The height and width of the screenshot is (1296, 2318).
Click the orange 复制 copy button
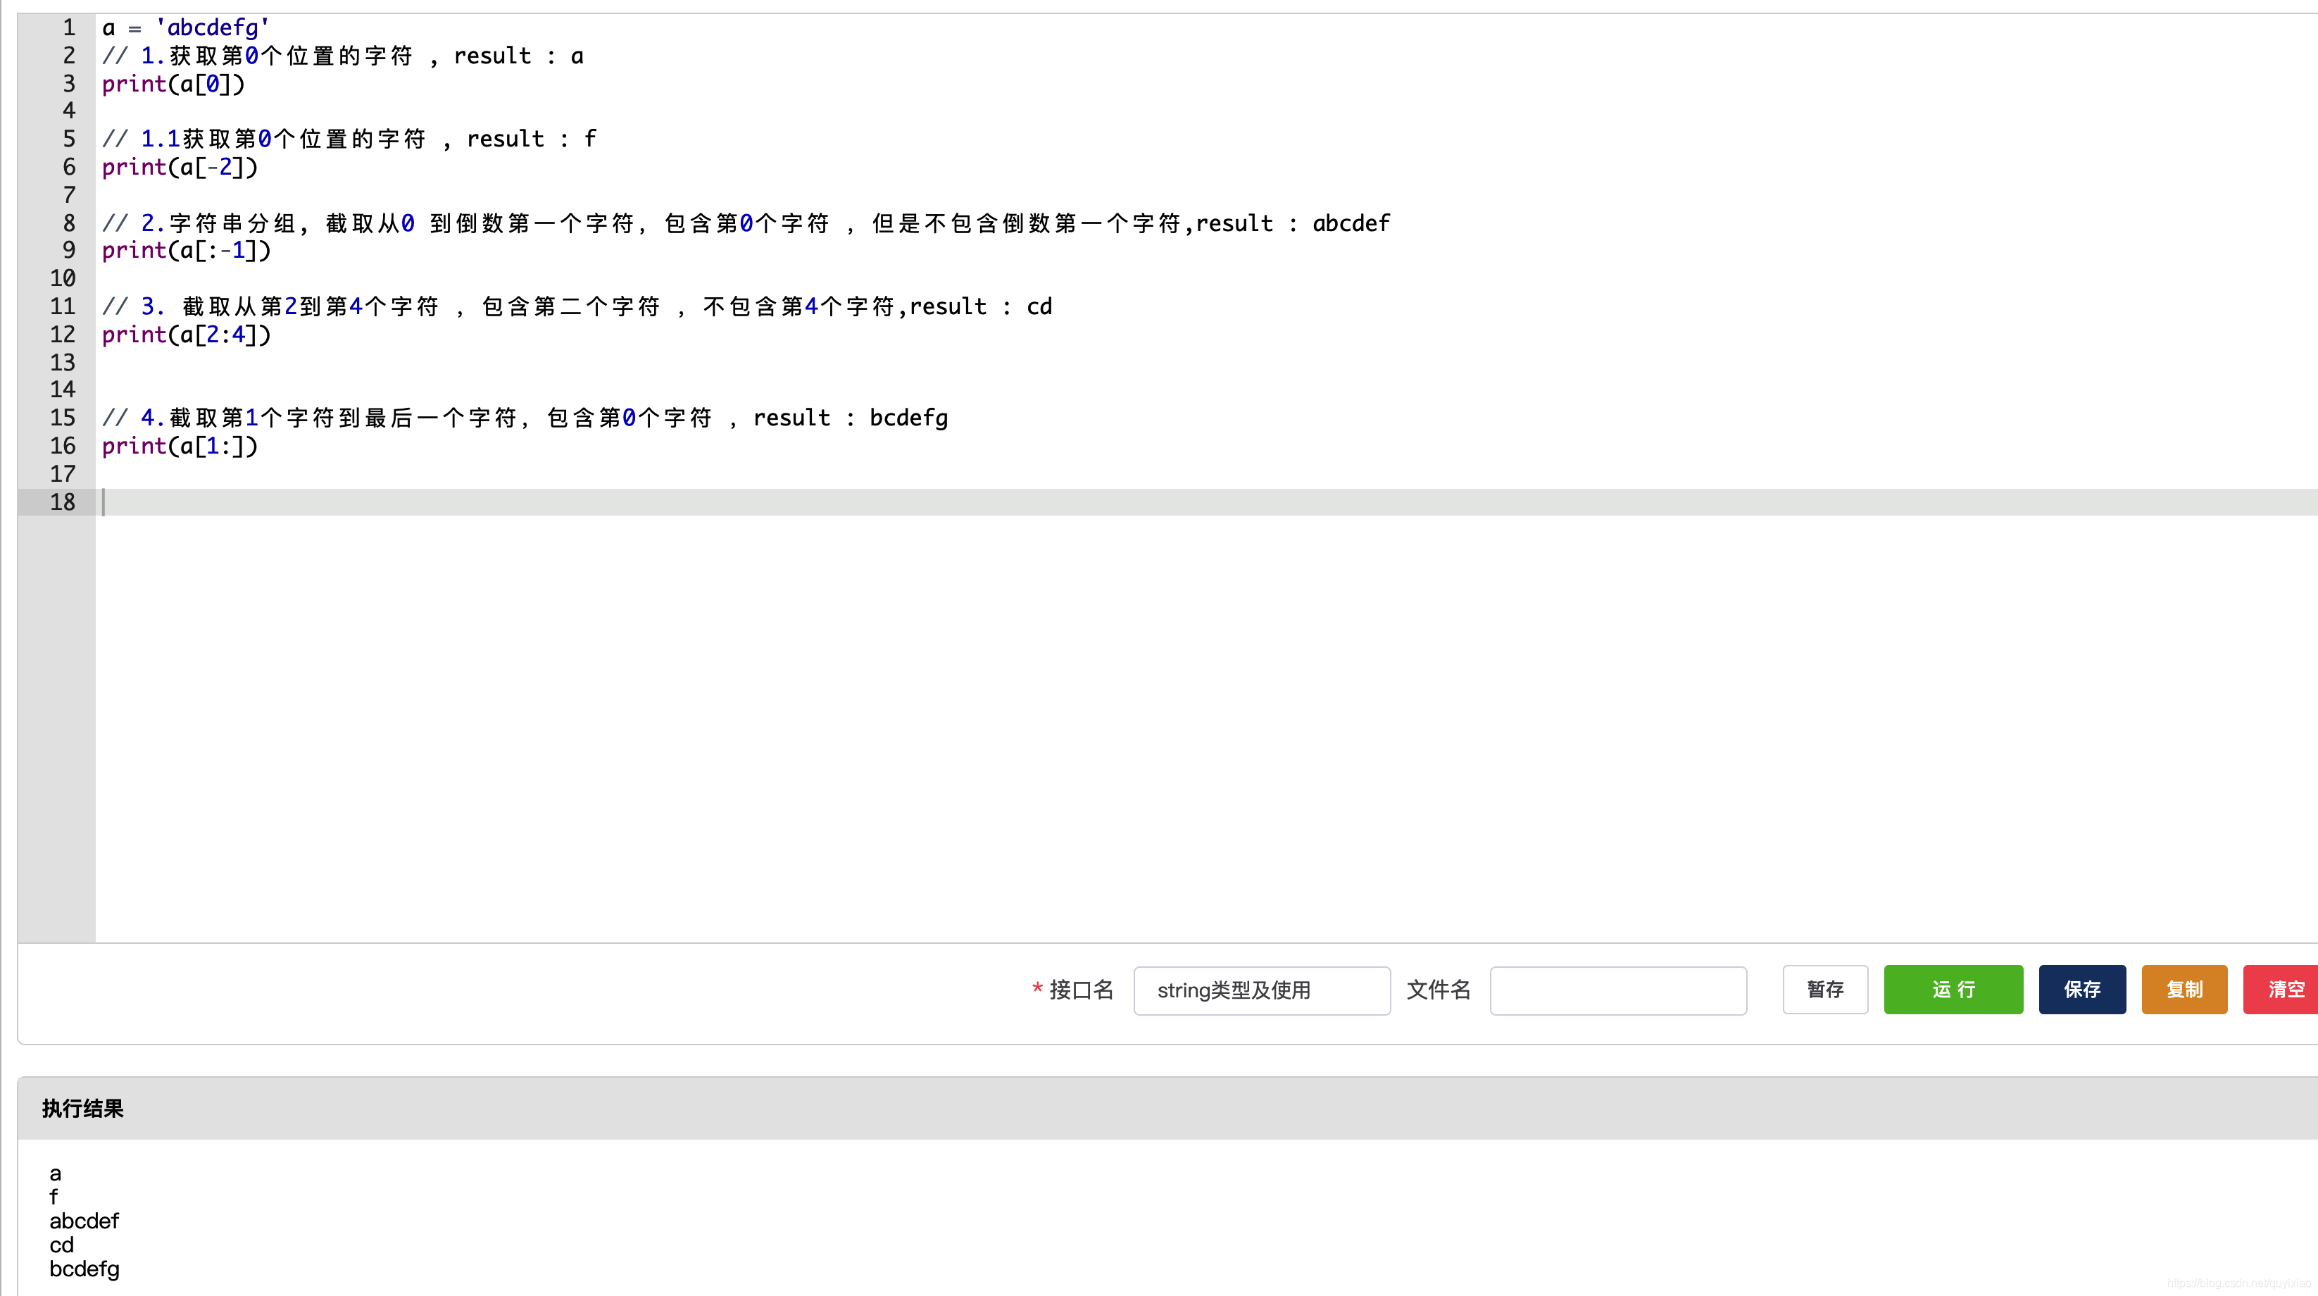[2184, 989]
